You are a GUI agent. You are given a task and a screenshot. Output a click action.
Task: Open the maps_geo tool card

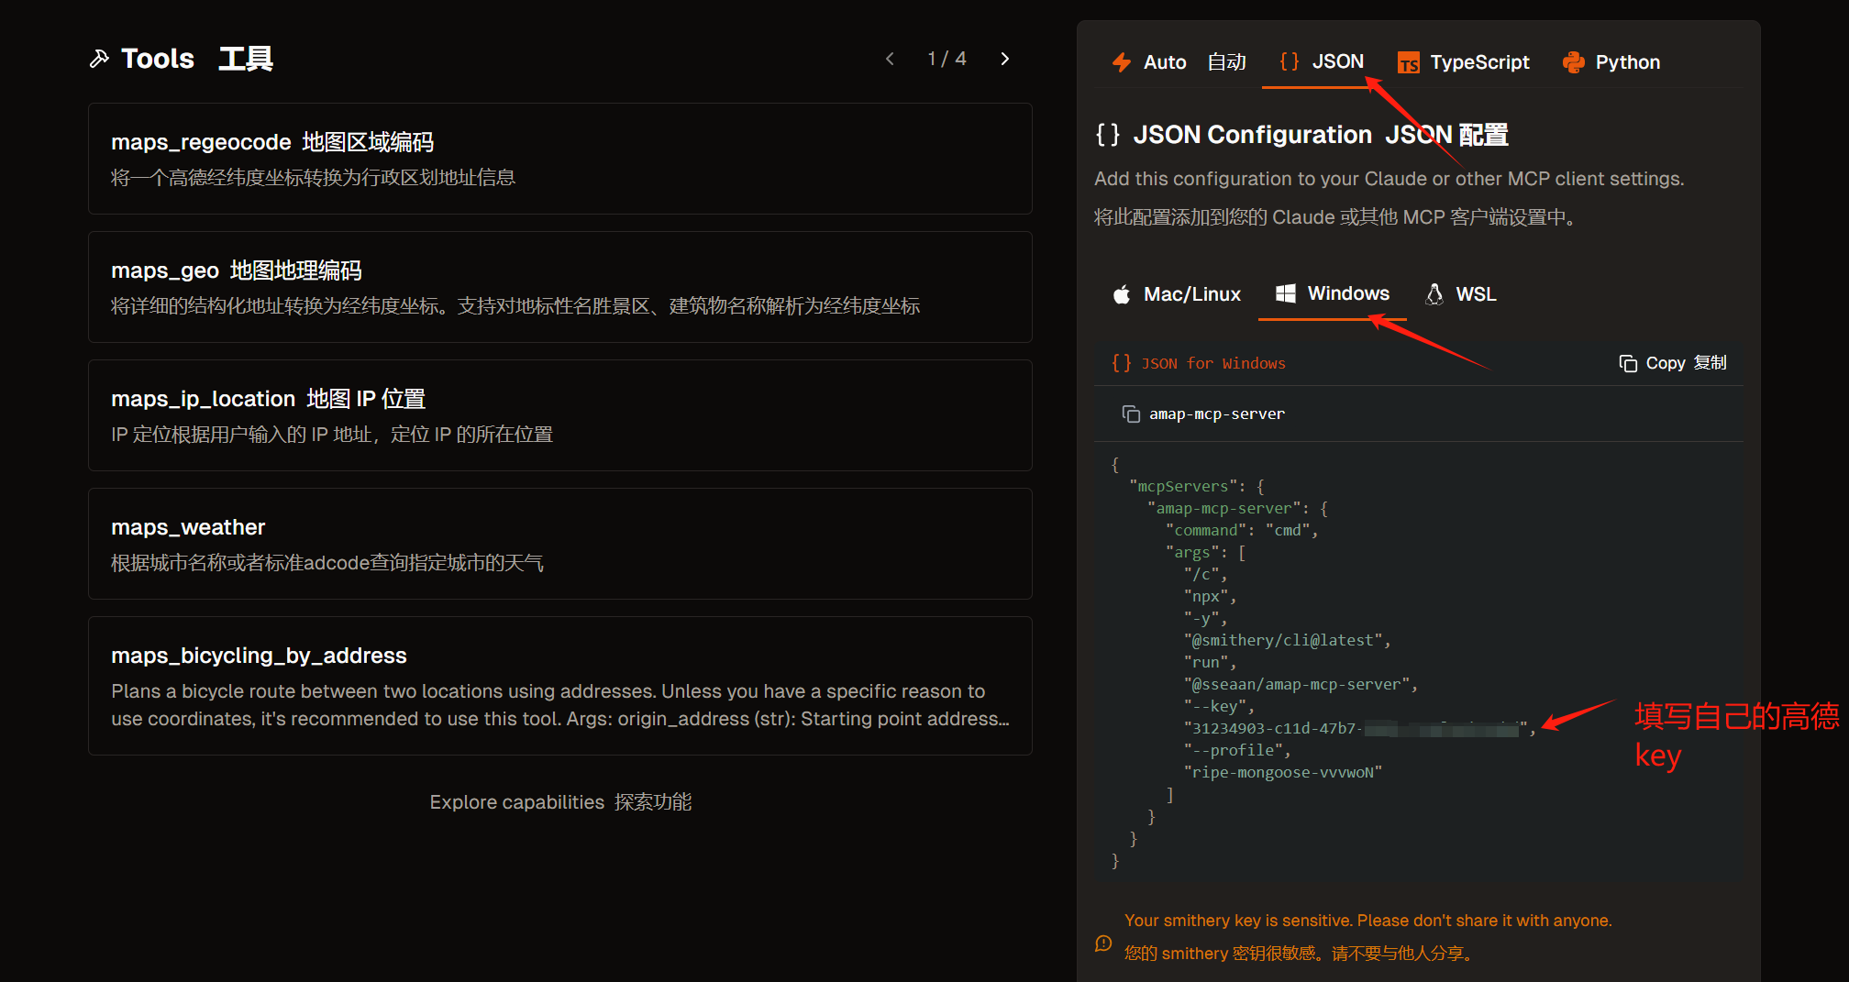click(x=560, y=287)
